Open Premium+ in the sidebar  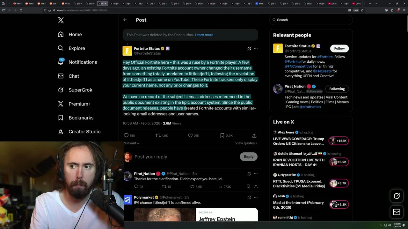click(74, 104)
